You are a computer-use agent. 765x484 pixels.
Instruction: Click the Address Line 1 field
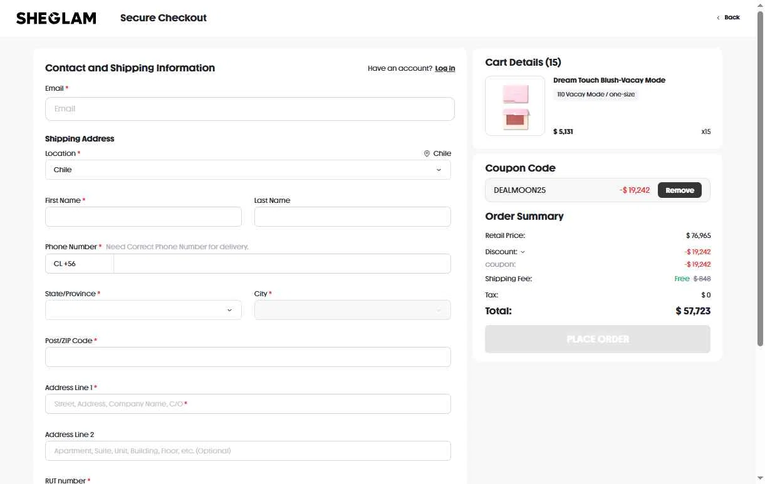click(x=247, y=404)
